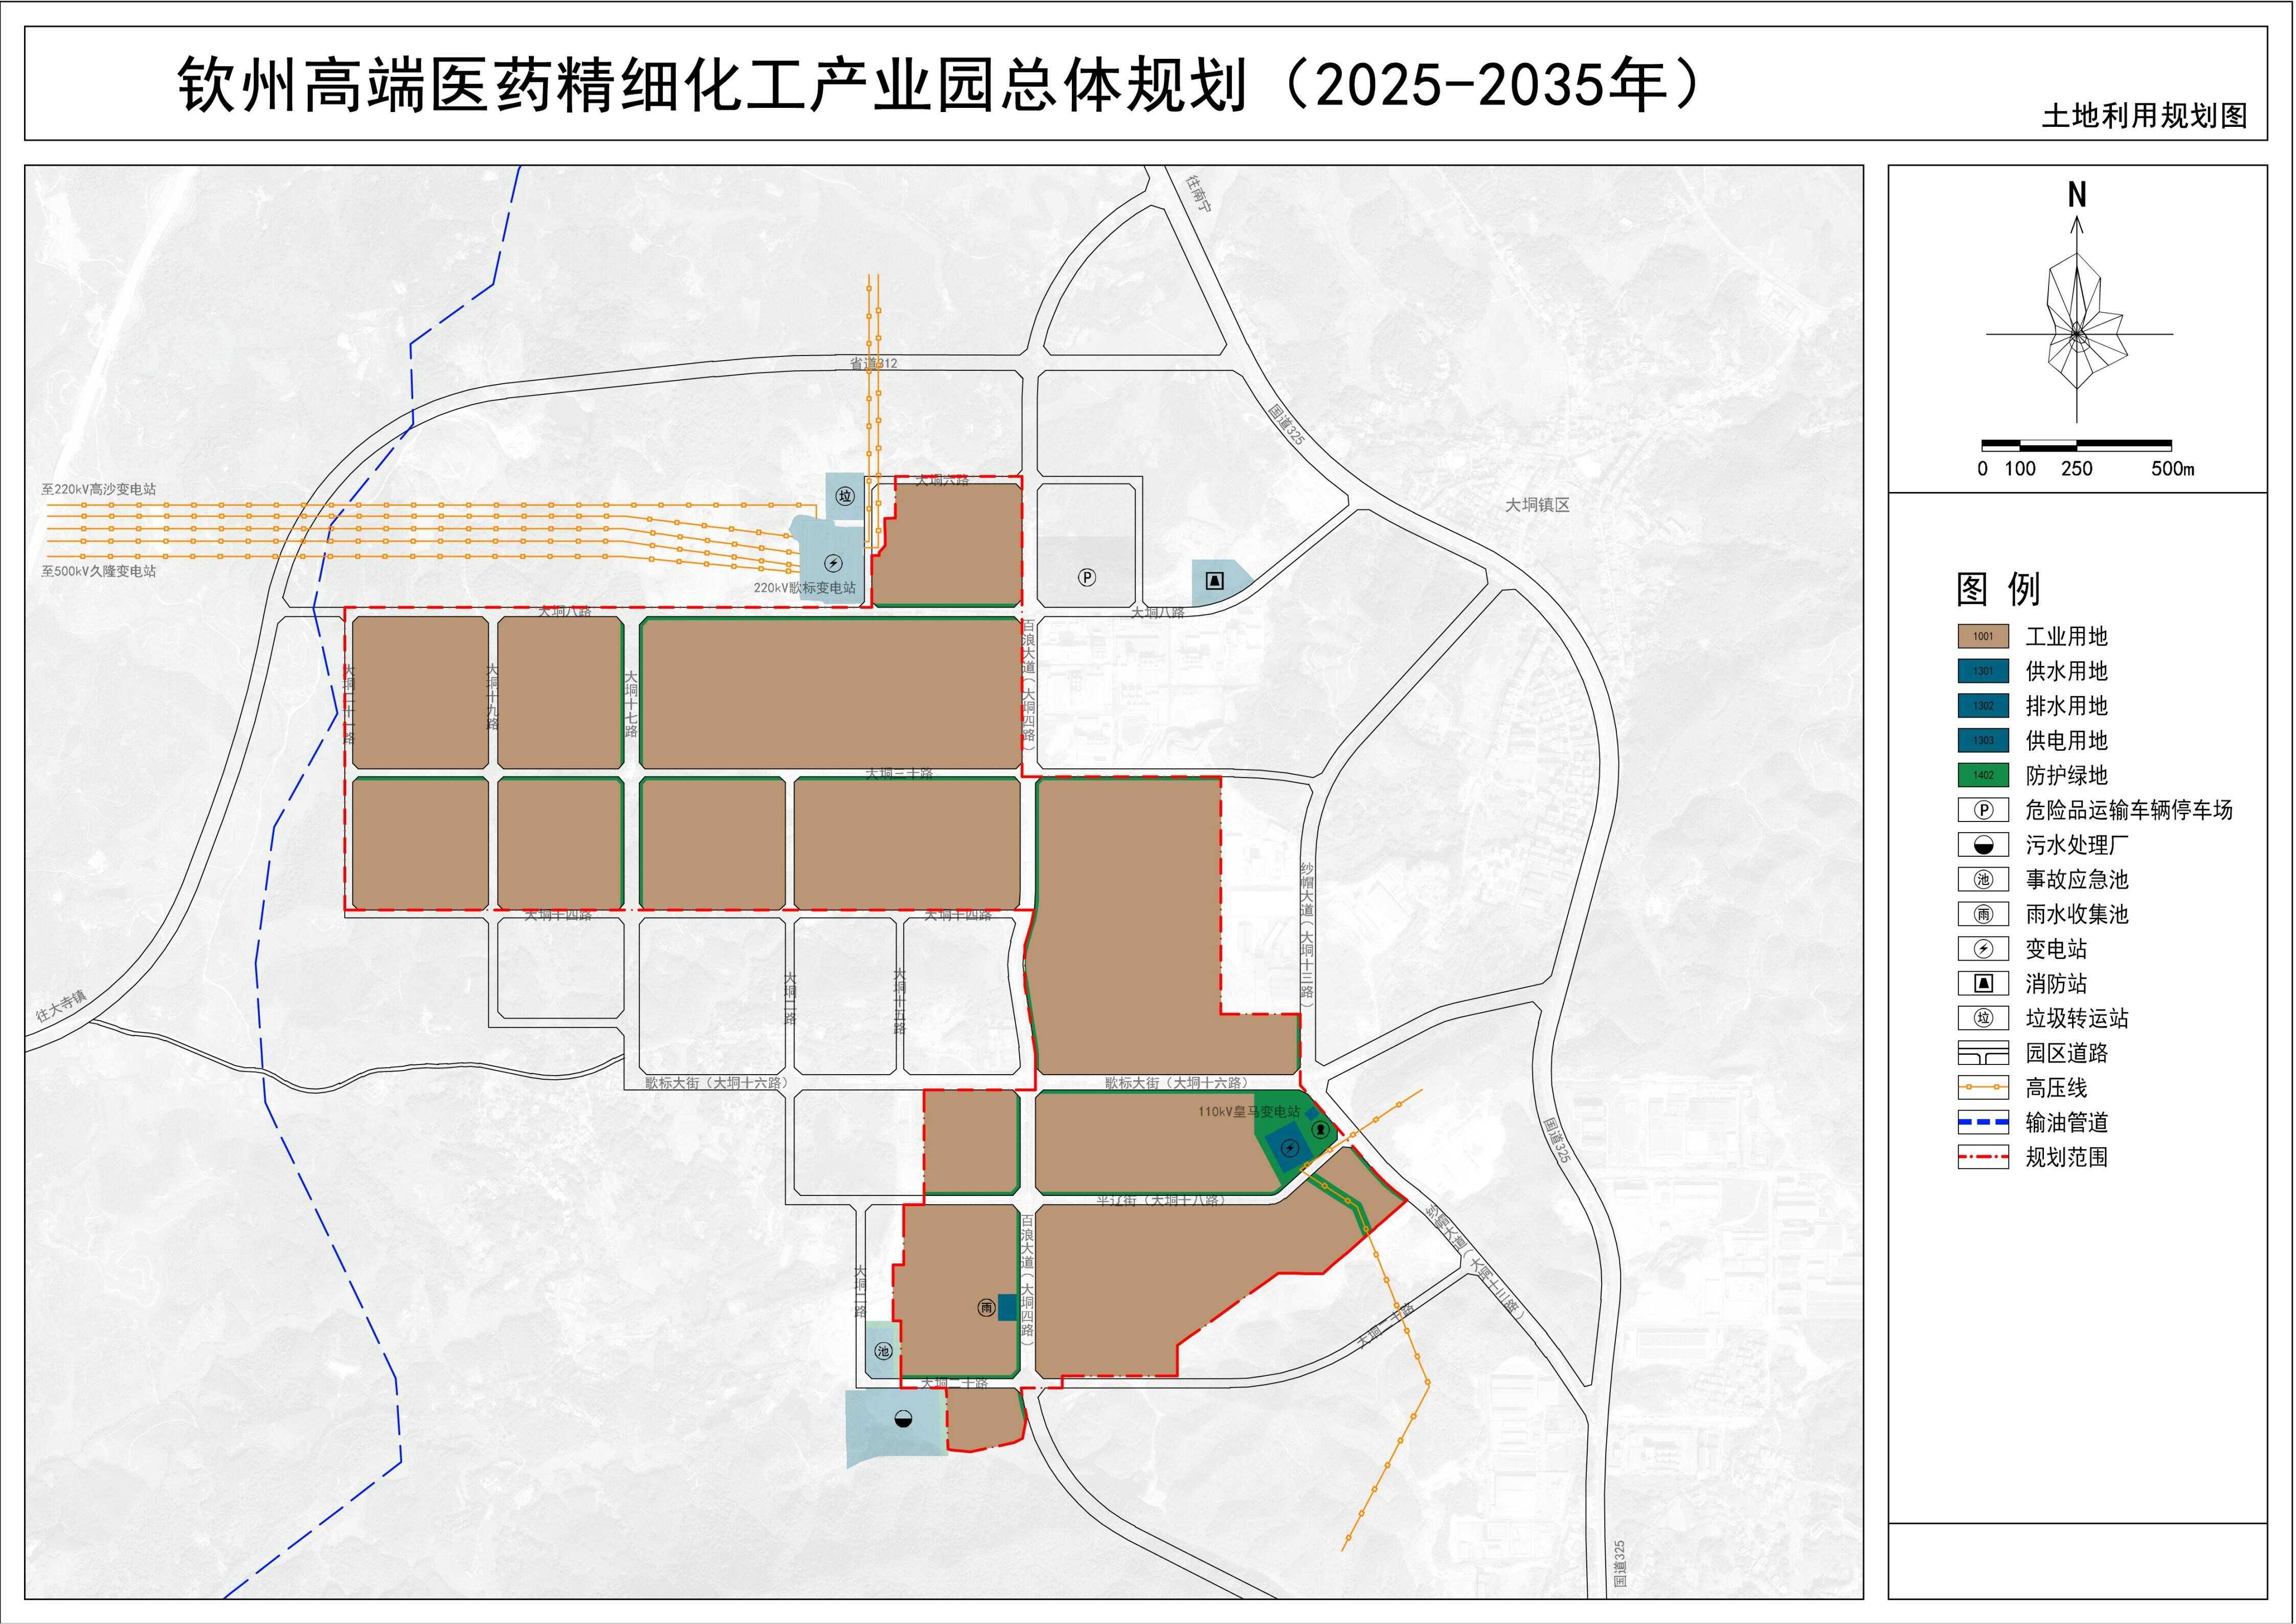
Task: Click the 输油管道 blue dashed legend sample
Action: (x=1984, y=1123)
